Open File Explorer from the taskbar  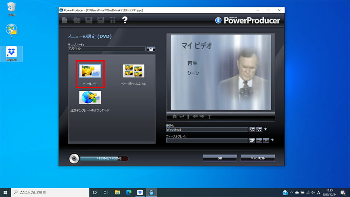[117, 192]
